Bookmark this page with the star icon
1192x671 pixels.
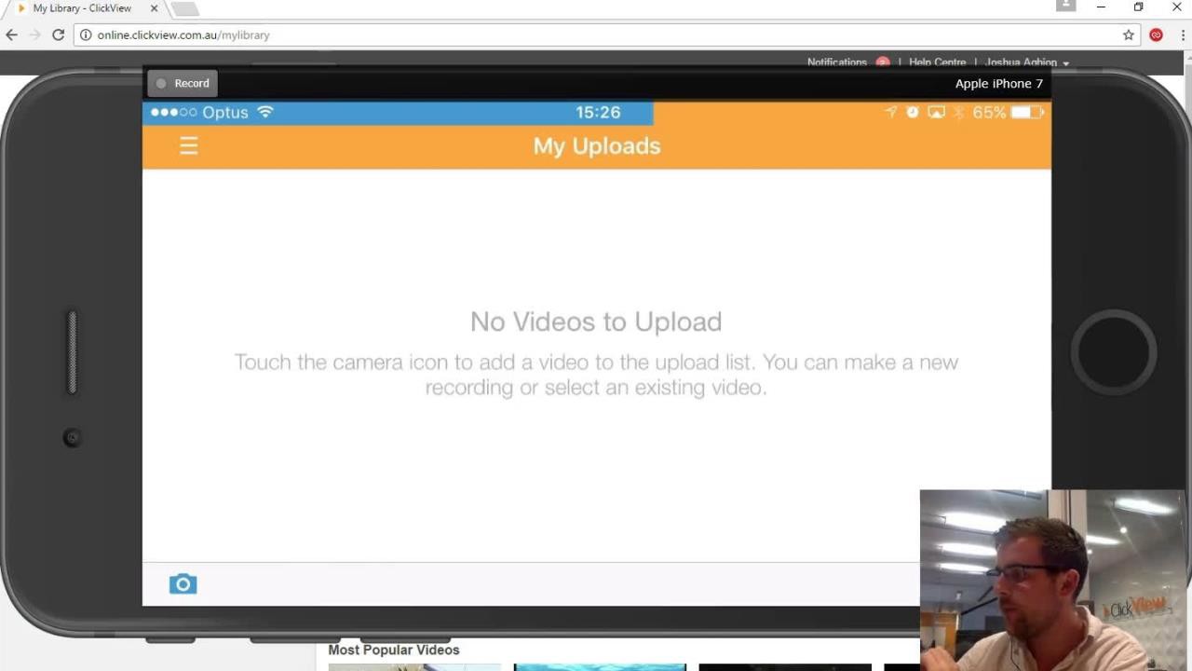[1129, 34]
